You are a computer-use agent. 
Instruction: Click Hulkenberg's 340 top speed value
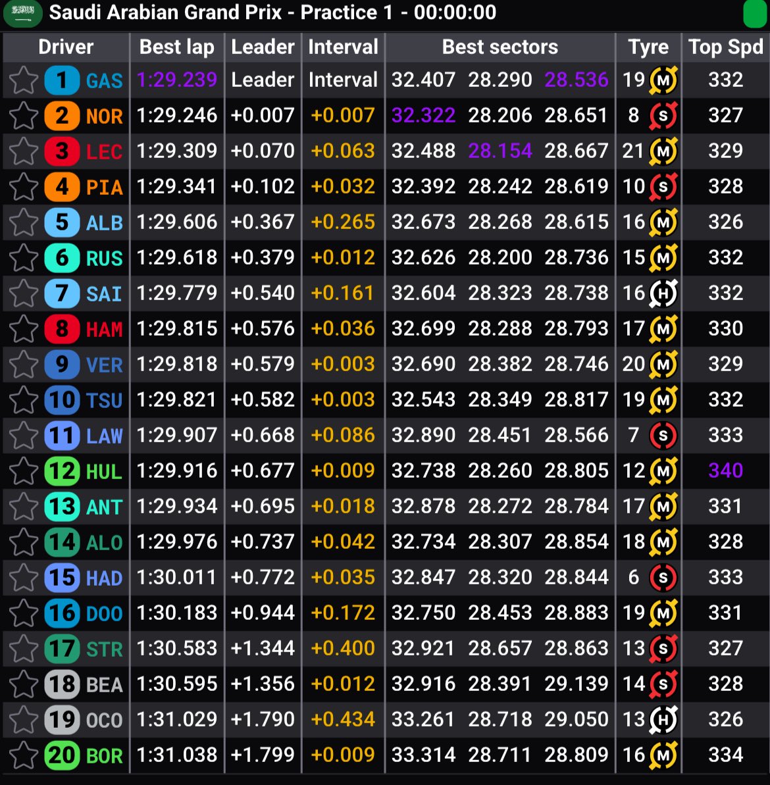(725, 471)
